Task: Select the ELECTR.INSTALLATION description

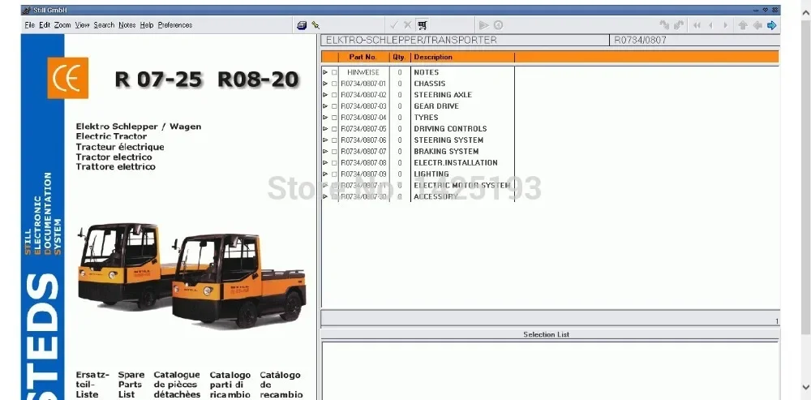Action: pos(456,163)
